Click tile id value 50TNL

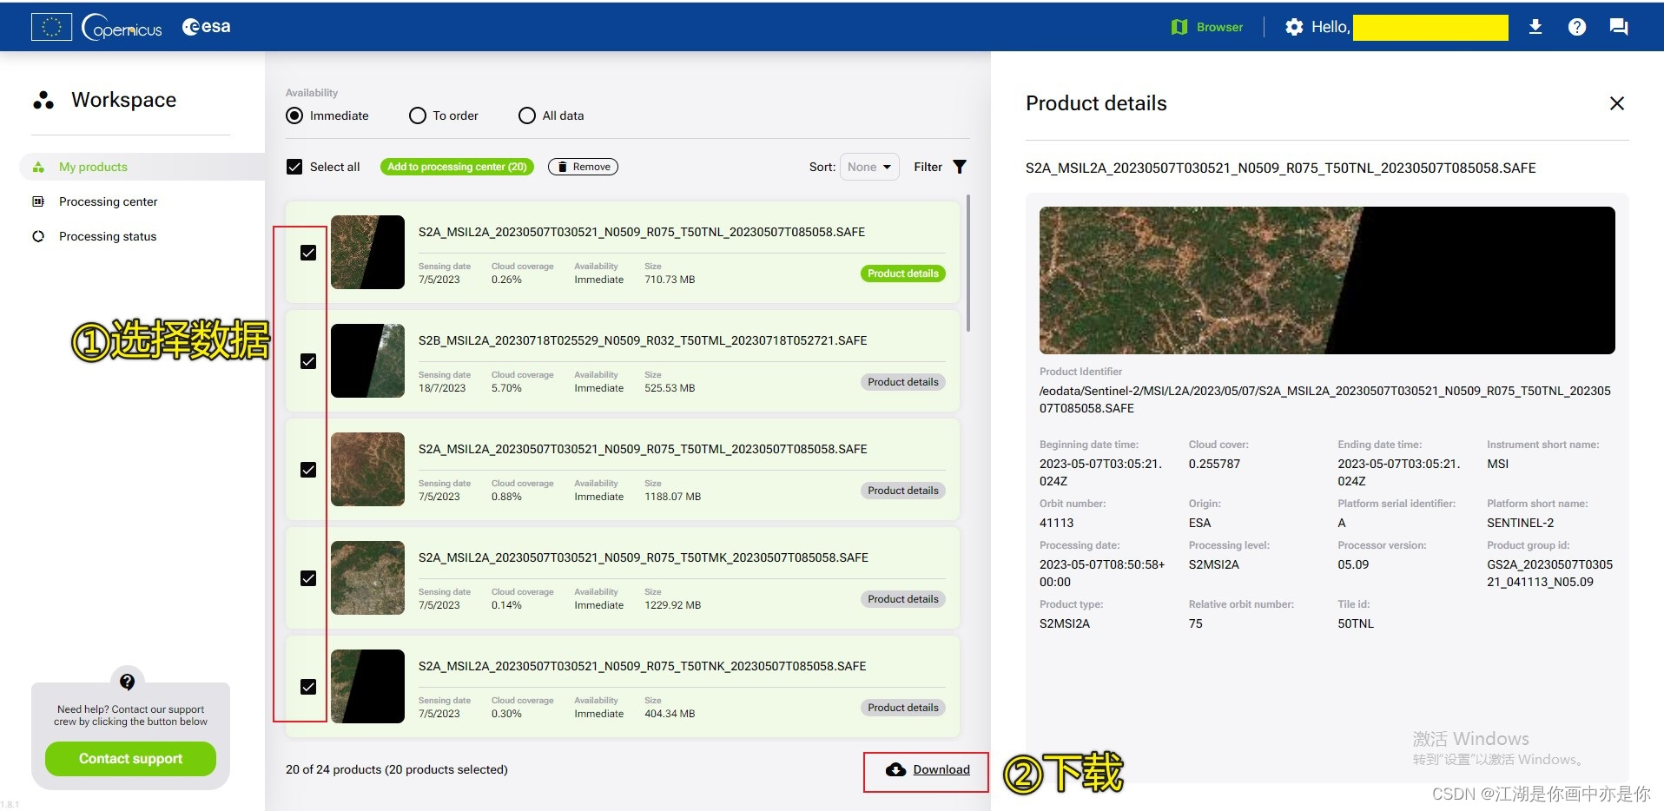pyautogui.click(x=1356, y=623)
